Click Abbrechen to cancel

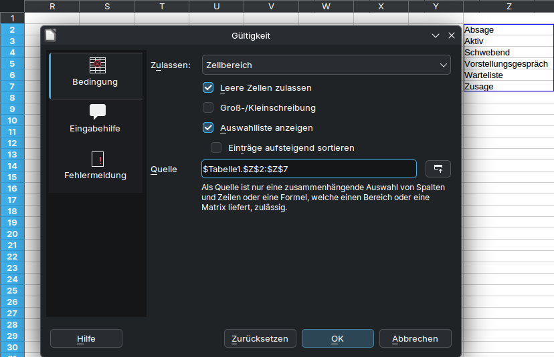click(x=415, y=338)
